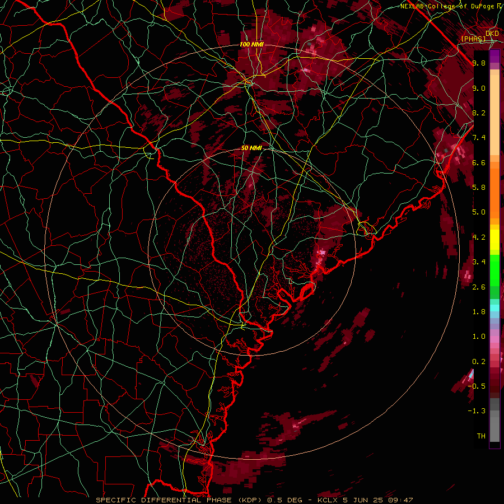
Task: Click the 4.2 value on the color scale
Action: point(479,237)
